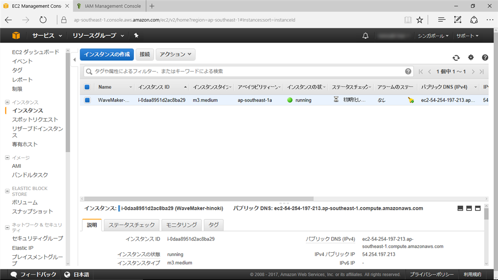Collapse ELASTIC BLOCK STORE section
Image resolution: width=498 pixels, height=280 pixels.
click(x=7, y=191)
